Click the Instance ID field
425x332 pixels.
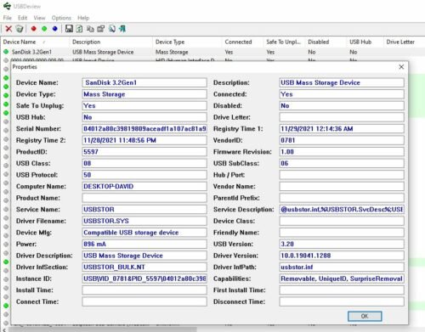144,279
